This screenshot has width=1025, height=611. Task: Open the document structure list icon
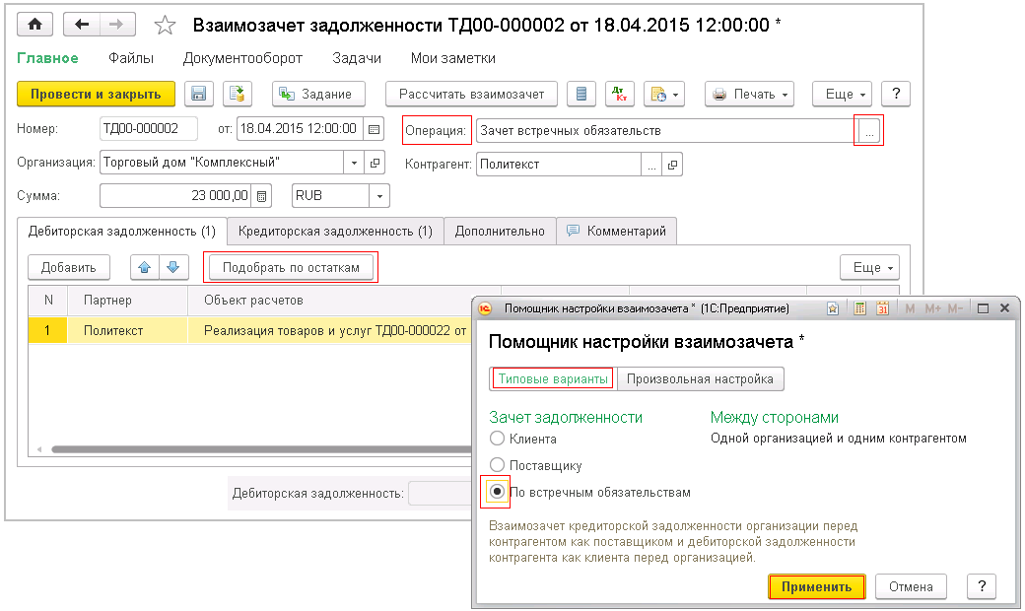[x=581, y=94]
